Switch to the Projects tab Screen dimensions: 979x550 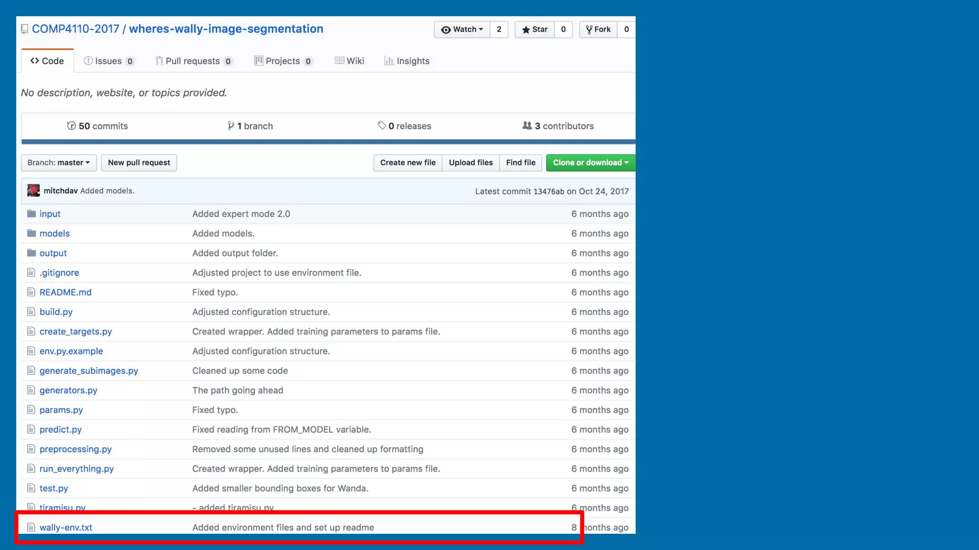pyautogui.click(x=284, y=61)
